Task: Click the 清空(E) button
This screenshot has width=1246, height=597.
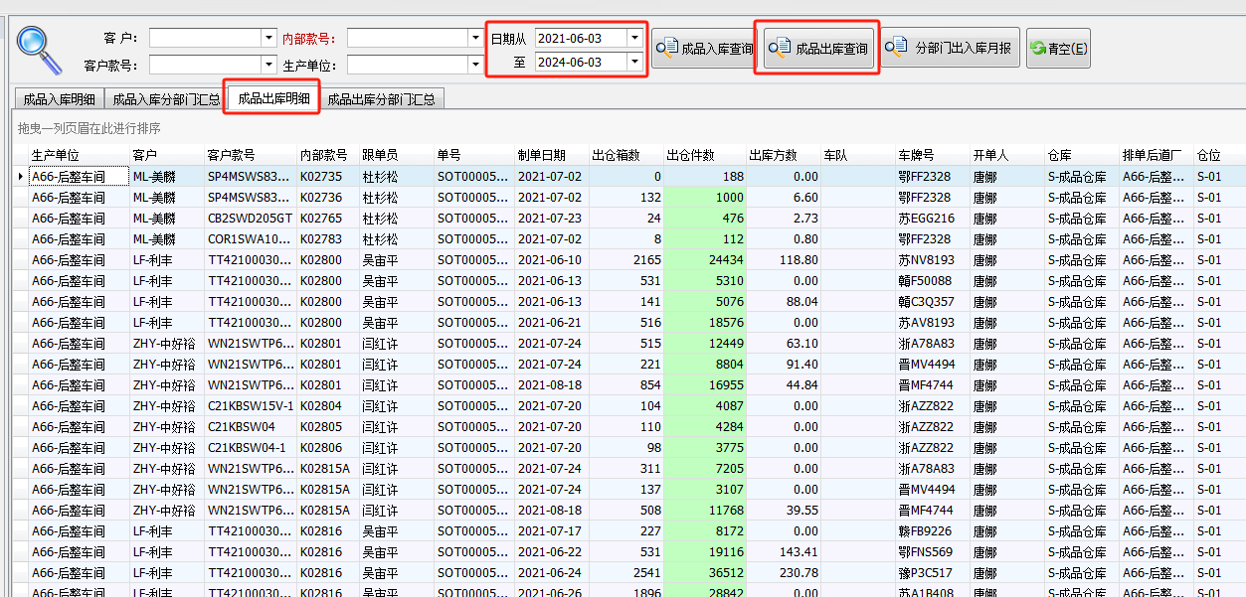Action: pyautogui.click(x=1059, y=48)
